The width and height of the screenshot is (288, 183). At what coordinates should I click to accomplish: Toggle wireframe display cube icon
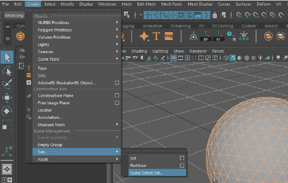tap(226, 58)
